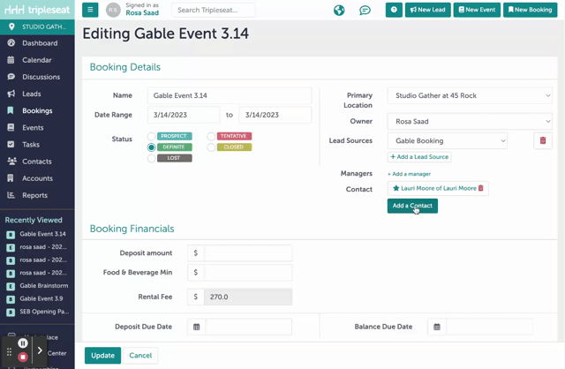Delete the Gable Booking lead source
Viewport: 565px width, 369px height.
(543, 140)
